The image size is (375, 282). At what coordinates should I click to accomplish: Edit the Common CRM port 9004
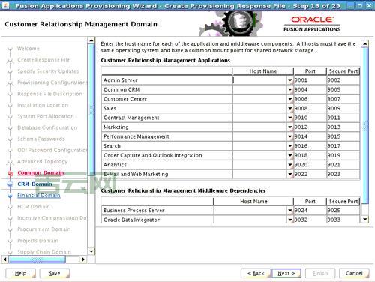310,89
